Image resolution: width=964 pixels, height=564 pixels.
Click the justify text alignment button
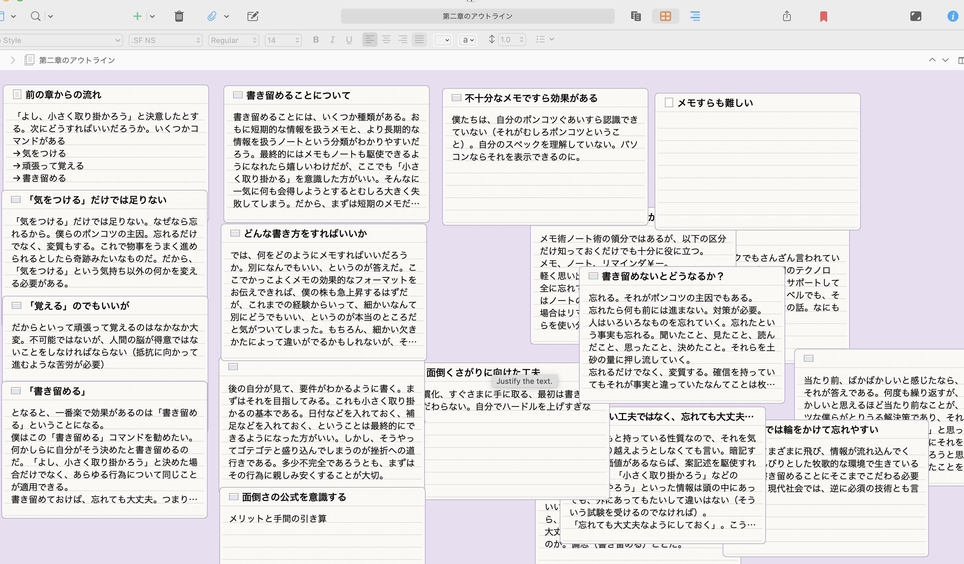(419, 40)
